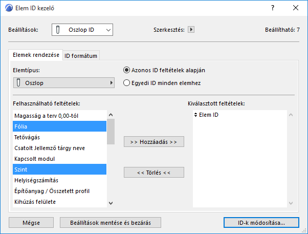308x234 pixels.
Task: Select Fólia in available conditions
Action: tap(59, 126)
